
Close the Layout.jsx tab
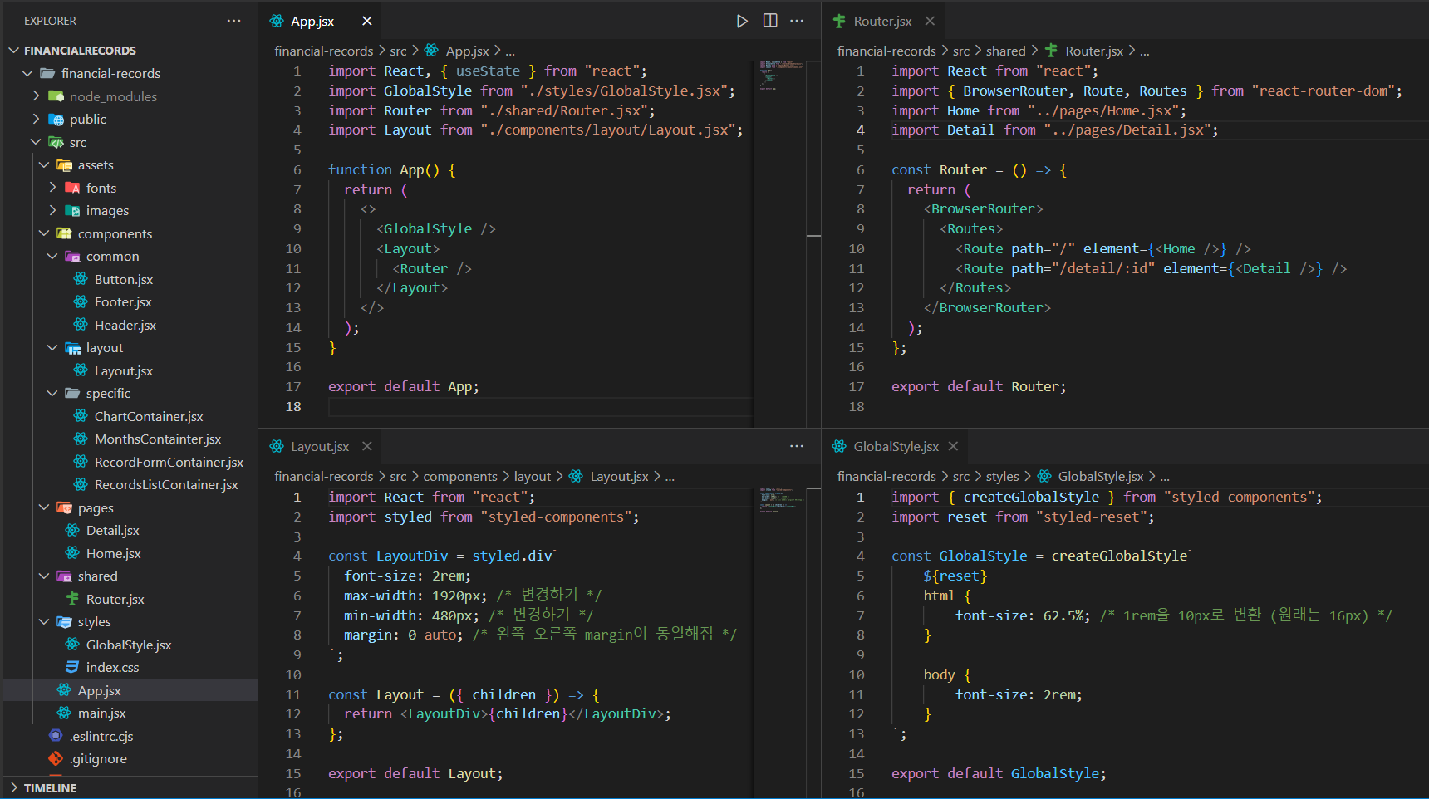pos(366,446)
